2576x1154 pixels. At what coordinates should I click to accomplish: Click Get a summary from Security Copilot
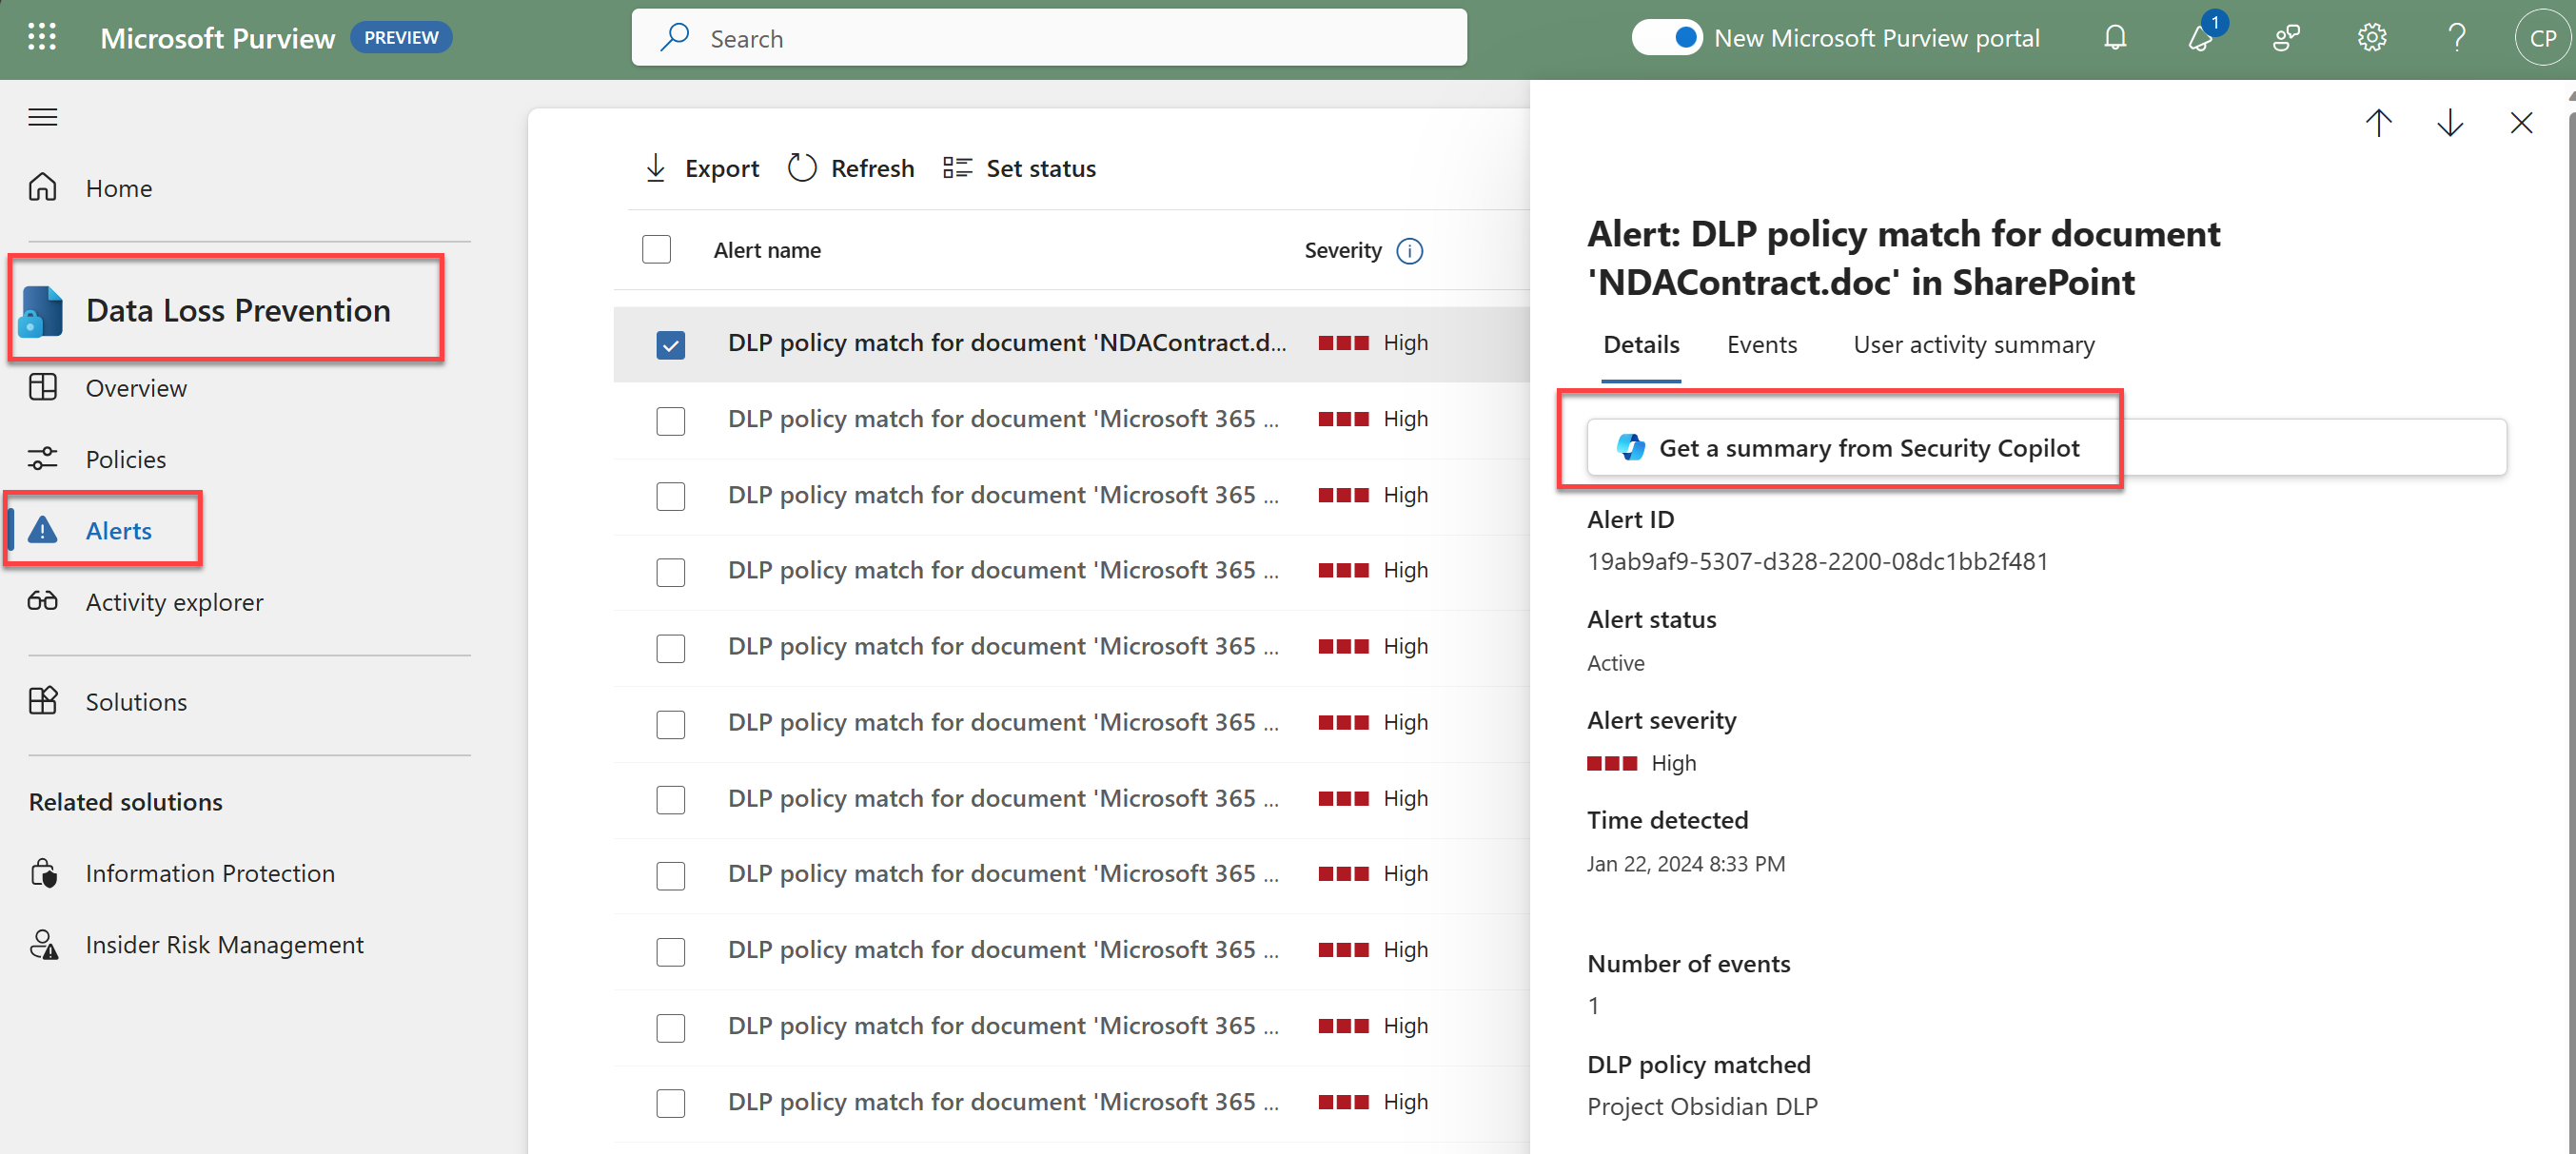coord(2046,447)
